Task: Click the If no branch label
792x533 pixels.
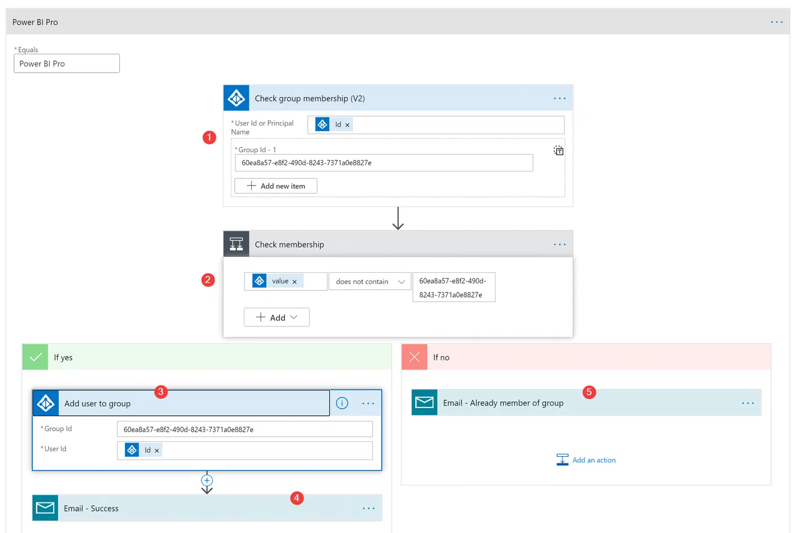Action: [x=441, y=358]
